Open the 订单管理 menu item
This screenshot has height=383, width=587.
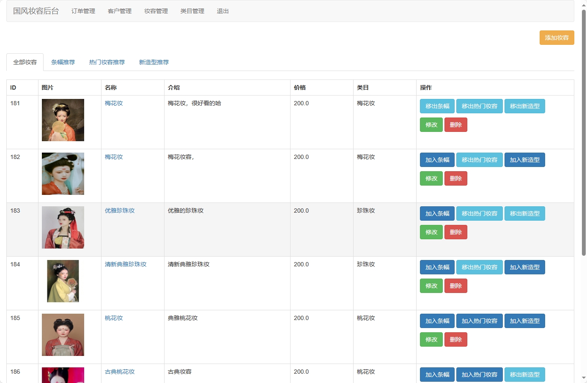(83, 11)
